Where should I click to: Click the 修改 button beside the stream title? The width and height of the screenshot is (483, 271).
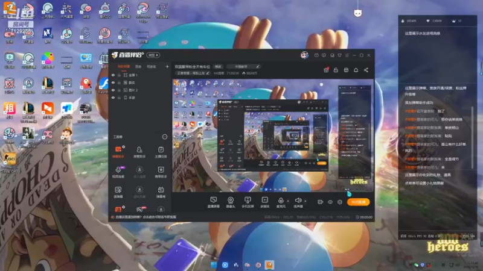(x=218, y=66)
